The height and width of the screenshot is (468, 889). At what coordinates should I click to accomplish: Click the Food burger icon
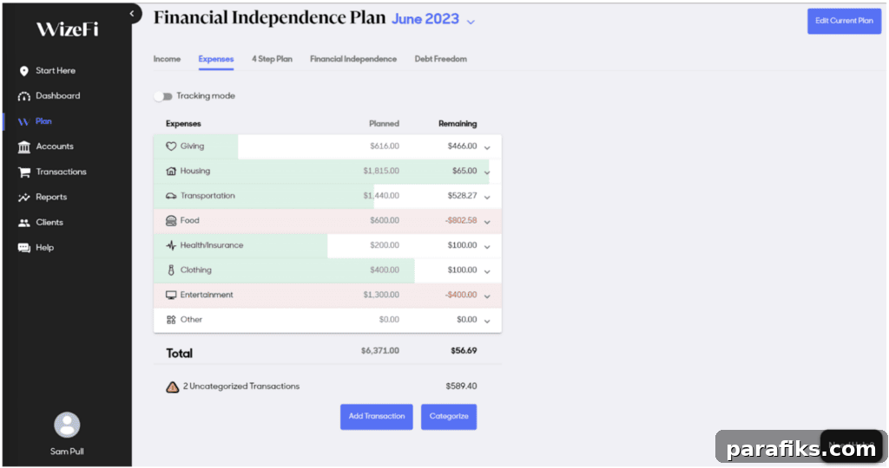pyautogui.click(x=171, y=221)
